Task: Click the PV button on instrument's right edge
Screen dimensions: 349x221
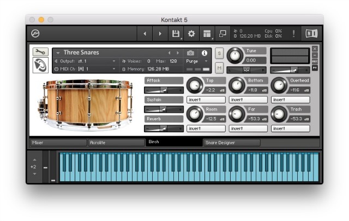Action: coord(315,67)
